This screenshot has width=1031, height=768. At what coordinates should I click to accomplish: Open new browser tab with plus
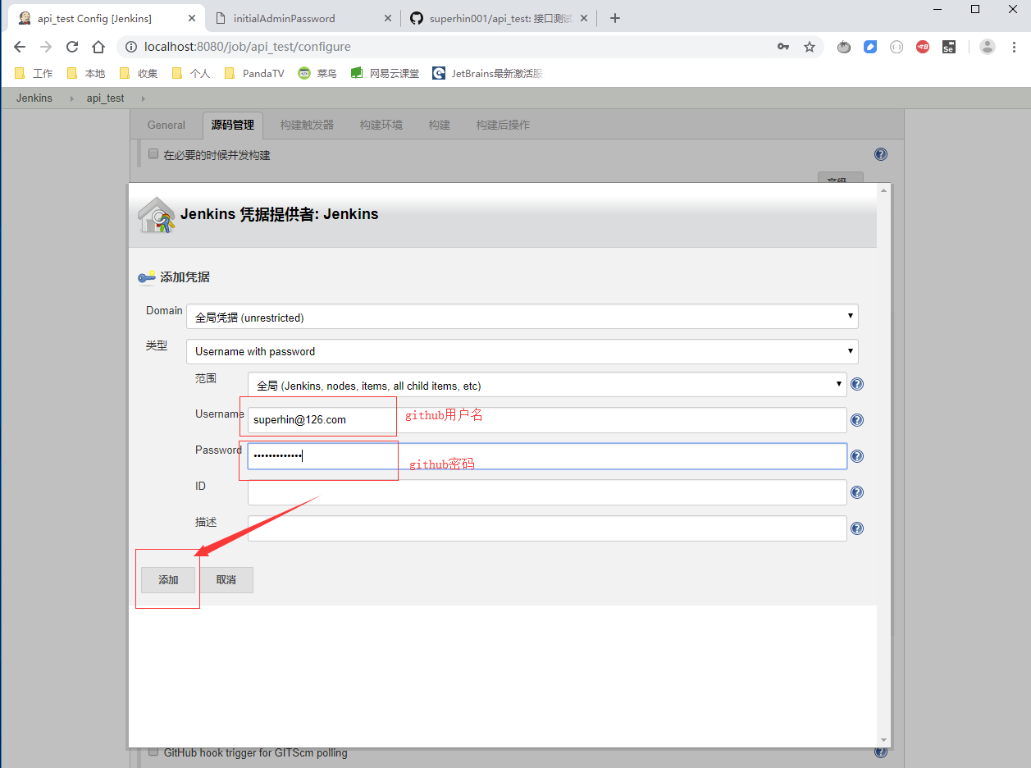tap(615, 18)
